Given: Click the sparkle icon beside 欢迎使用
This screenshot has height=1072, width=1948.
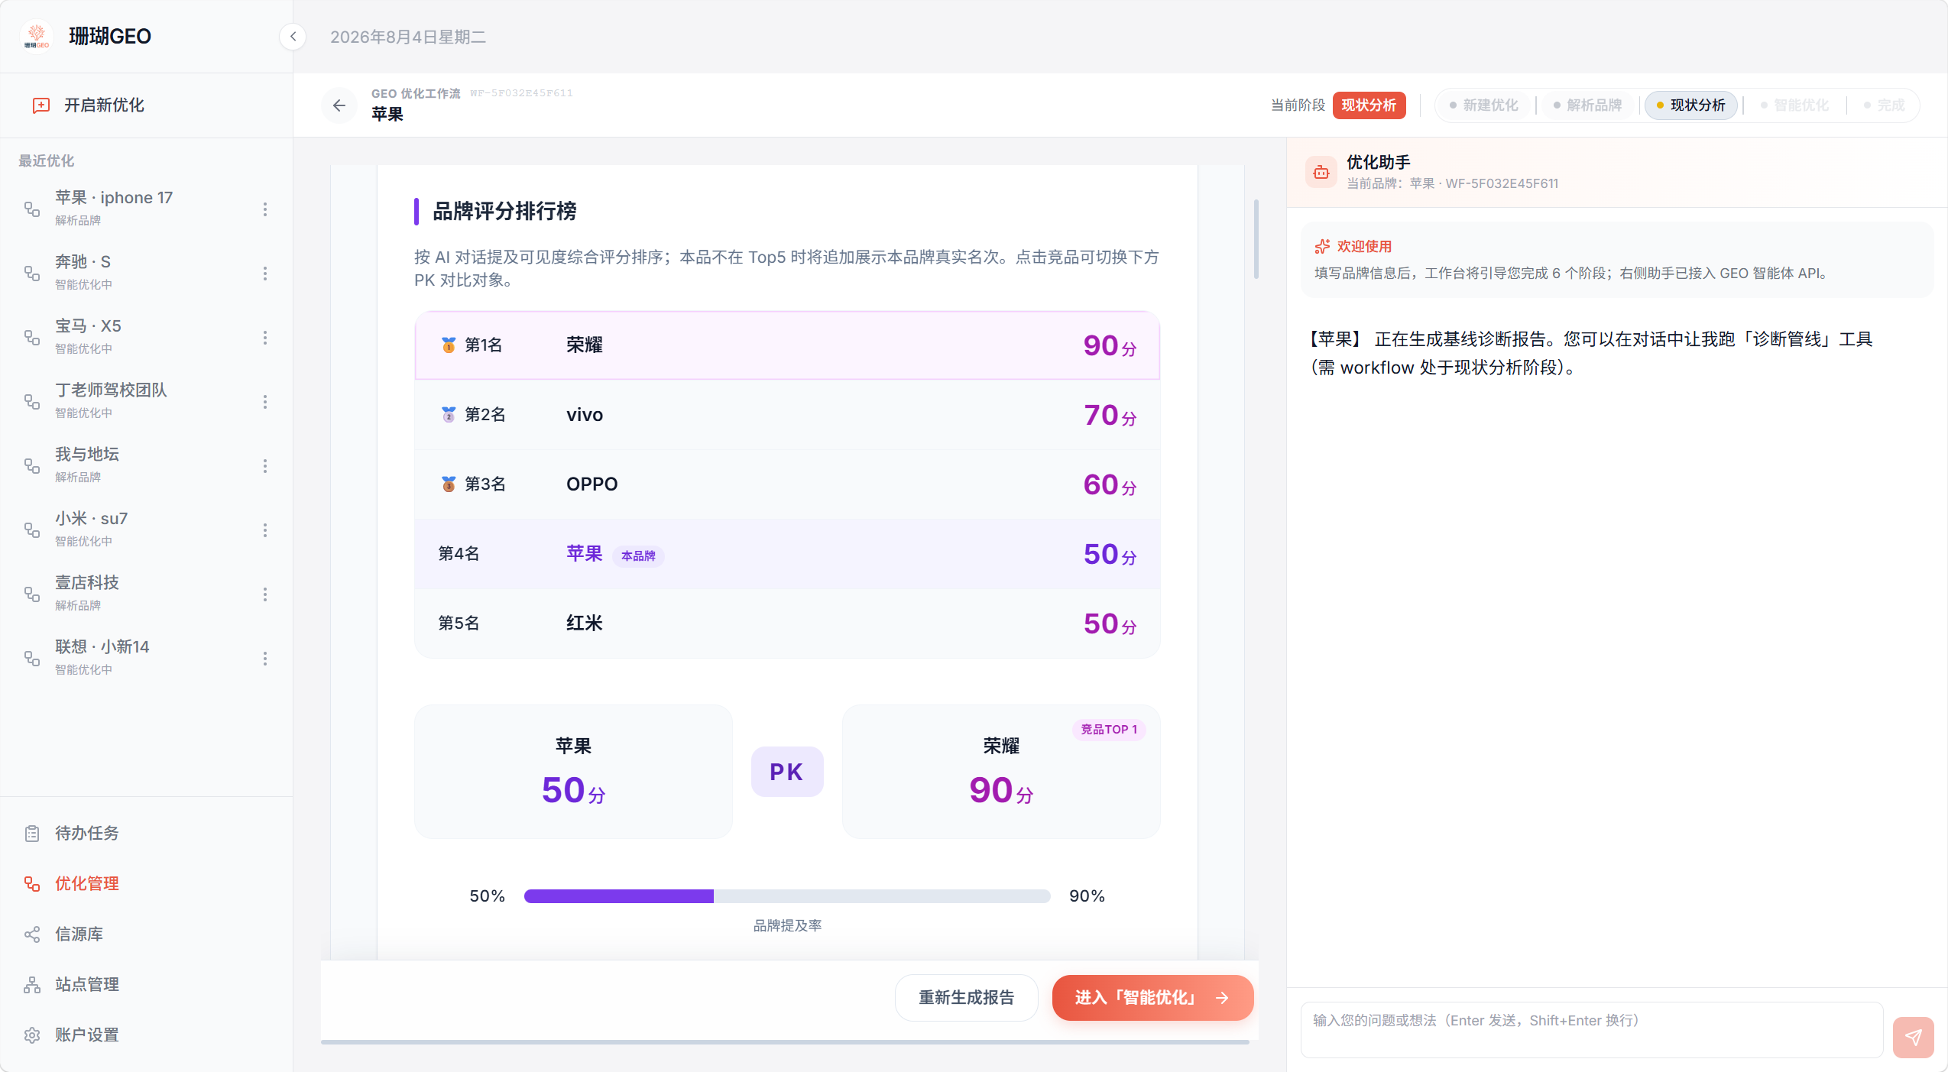Looking at the screenshot, I should point(1322,247).
